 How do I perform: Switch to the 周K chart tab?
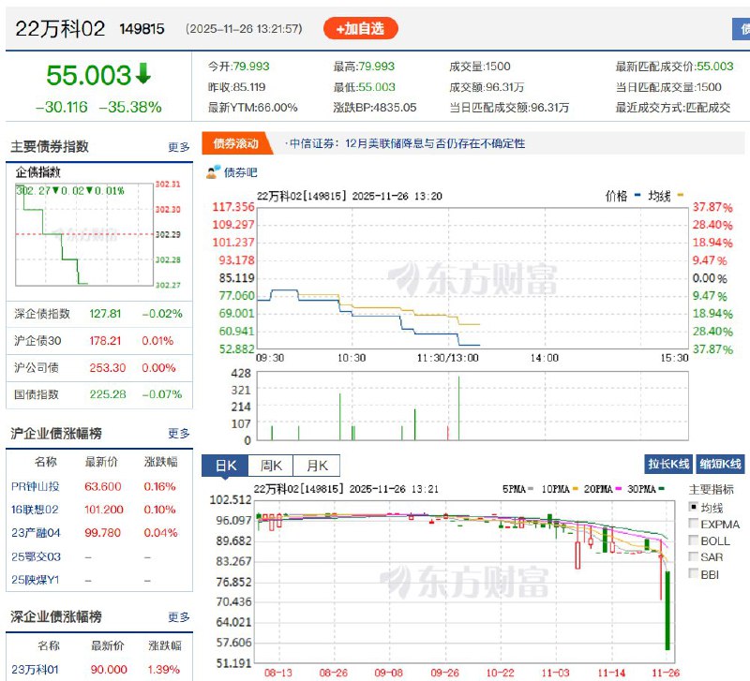pyautogui.click(x=271, y=466)
